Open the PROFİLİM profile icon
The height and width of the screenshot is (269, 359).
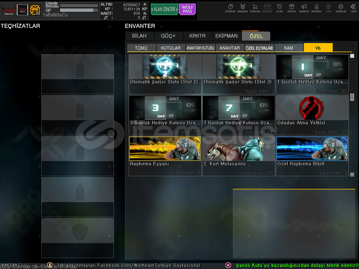coord(316,8)
